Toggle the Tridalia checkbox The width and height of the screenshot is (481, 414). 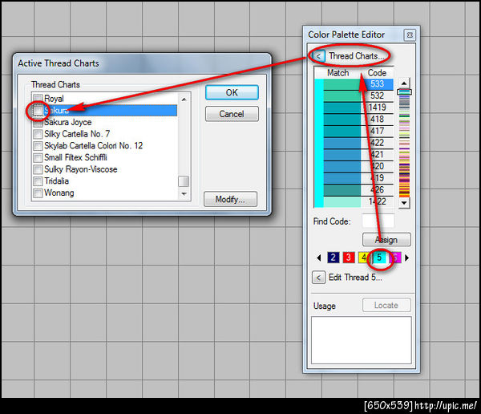click(x=38, y=181)
